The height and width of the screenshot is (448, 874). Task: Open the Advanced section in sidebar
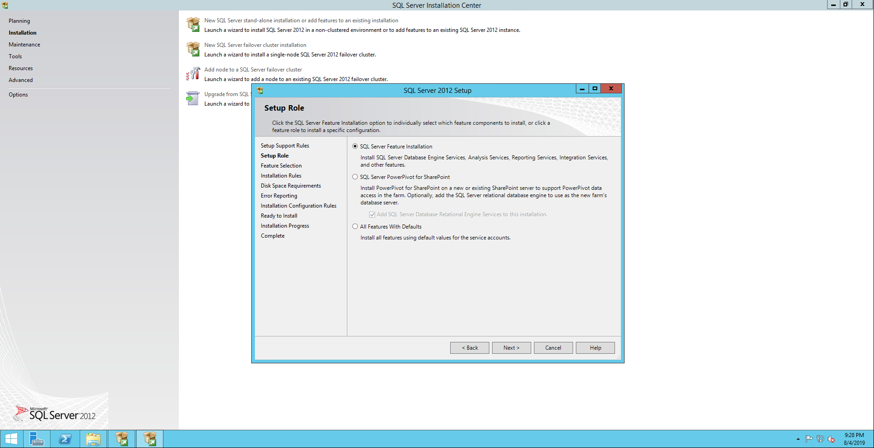point(20,80)
